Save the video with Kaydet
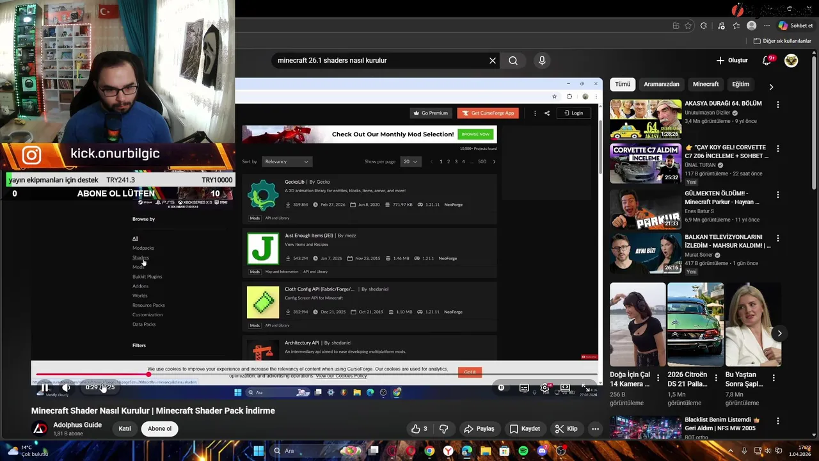 point(525,429)
